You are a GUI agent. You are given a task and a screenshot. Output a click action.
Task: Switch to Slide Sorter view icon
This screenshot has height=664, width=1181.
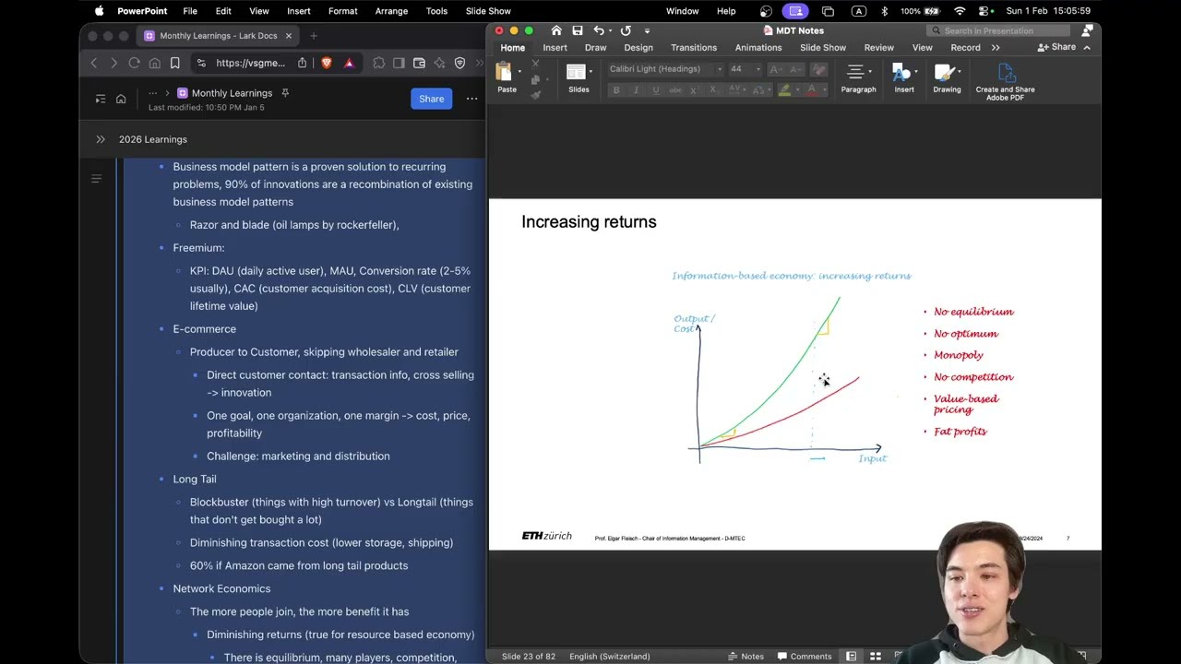[875, 656]
